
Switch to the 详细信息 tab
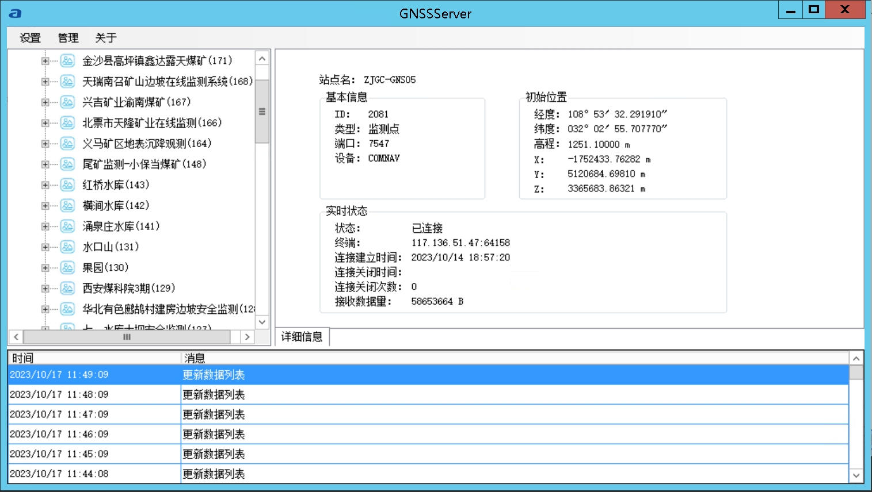point(302,337)
